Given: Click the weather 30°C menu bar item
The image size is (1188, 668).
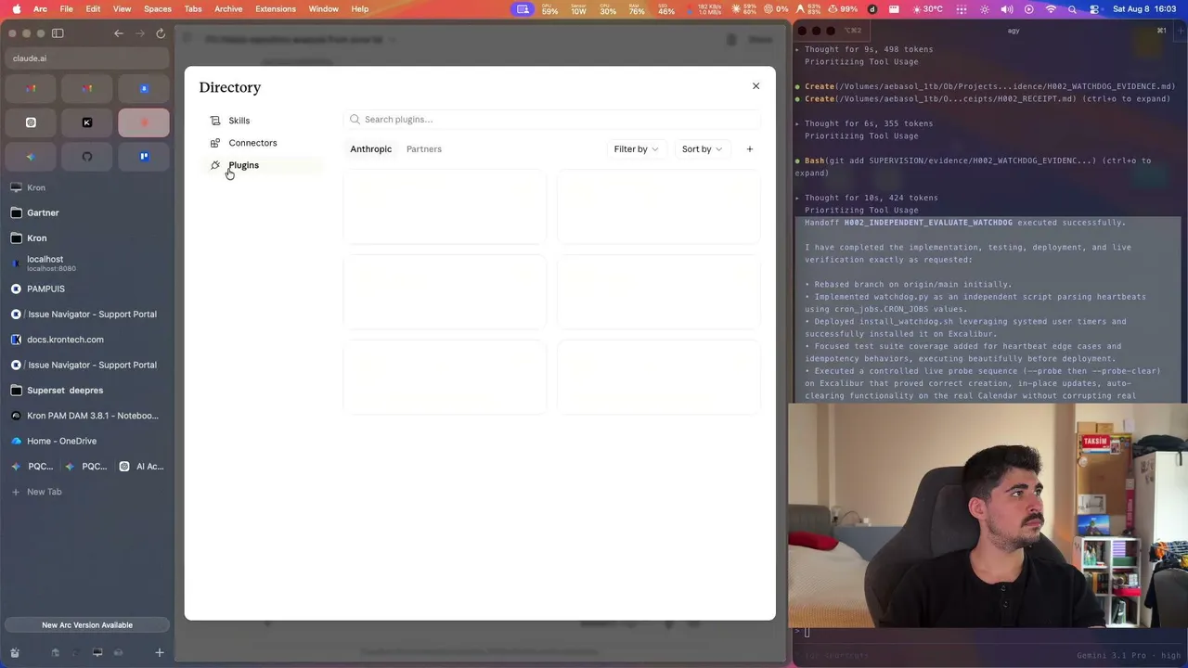Looking at the screenshot, I should (926, 9).
